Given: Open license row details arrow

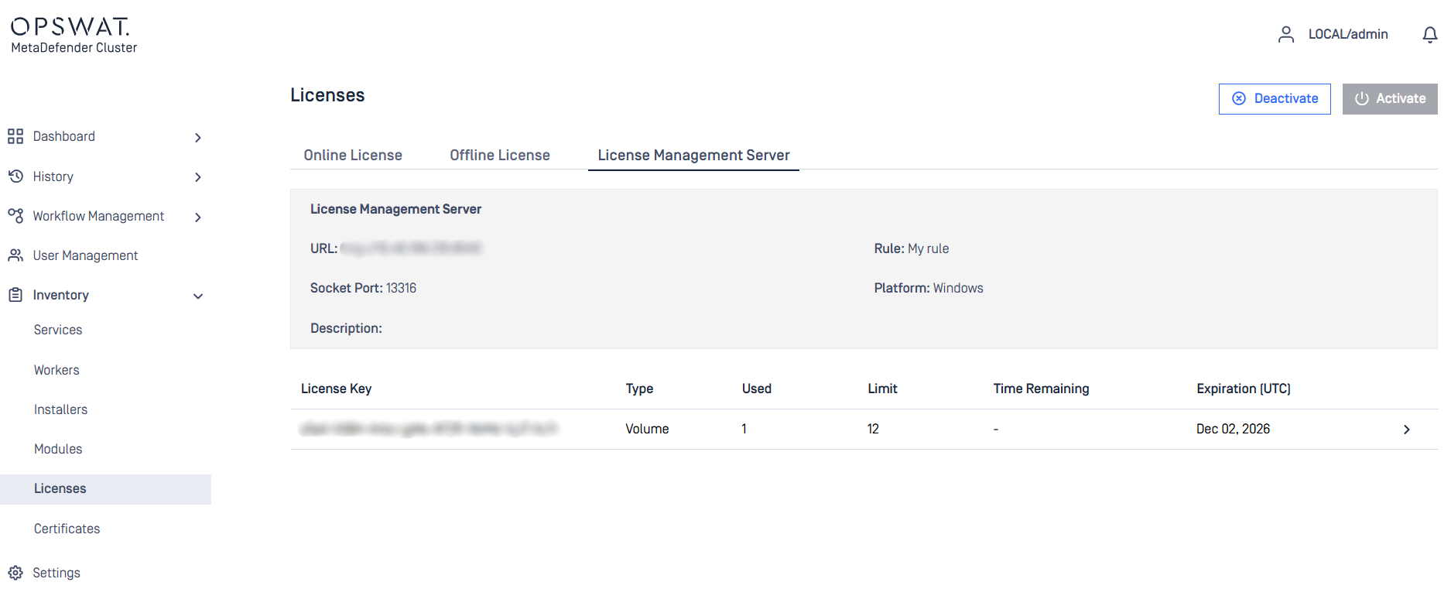Looking at the screenshot, I should (x=1406, y=430).
